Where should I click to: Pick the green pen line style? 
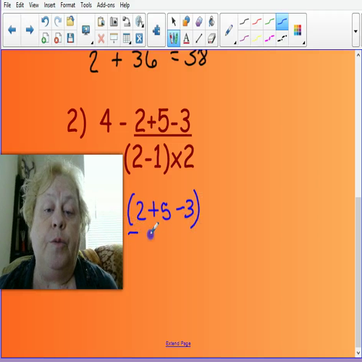[269, 22]
